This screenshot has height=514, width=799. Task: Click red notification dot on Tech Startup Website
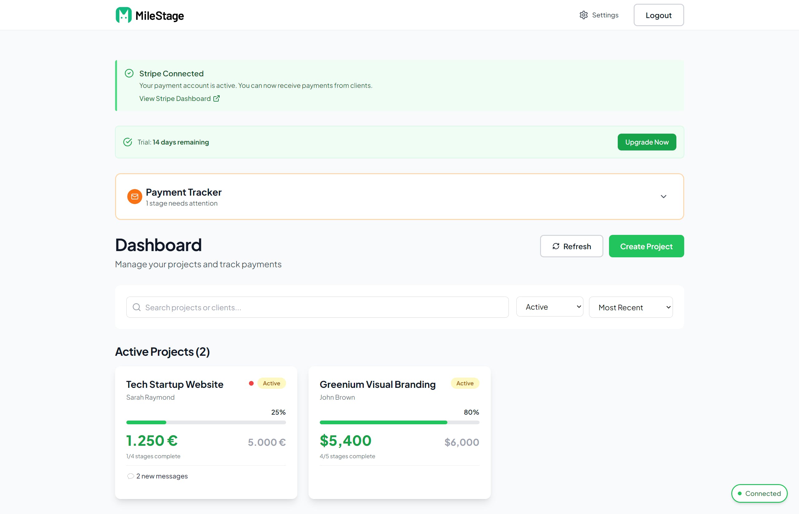(251, 383)
